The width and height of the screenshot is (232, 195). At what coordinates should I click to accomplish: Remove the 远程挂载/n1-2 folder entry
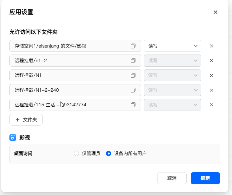[x=212, y=61]
